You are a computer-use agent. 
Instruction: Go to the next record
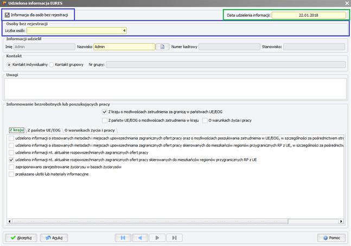point(157,238)
